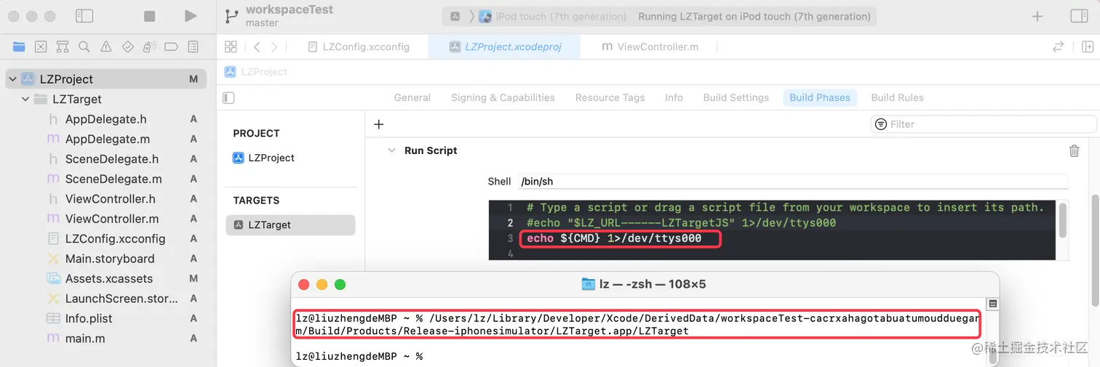Click the filter icon in Filter field
Screen dimensions: 1100x367
(x=881, y=124)
